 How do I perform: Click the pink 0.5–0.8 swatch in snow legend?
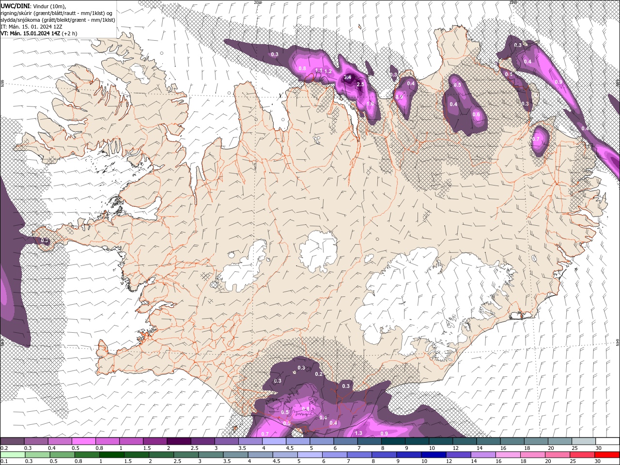(83, 441)
